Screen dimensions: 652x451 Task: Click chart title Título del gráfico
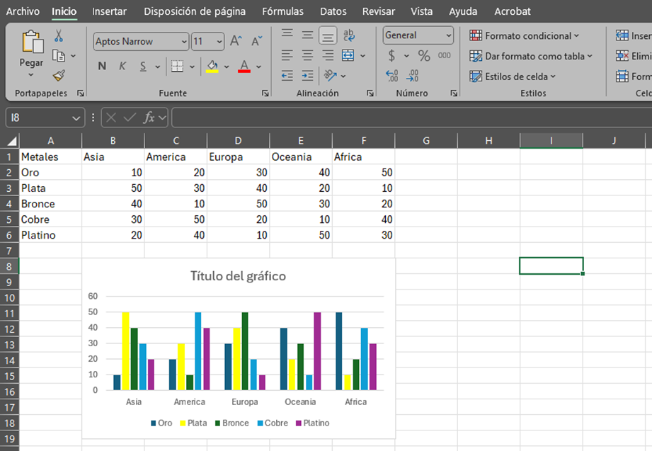[238, 276]
